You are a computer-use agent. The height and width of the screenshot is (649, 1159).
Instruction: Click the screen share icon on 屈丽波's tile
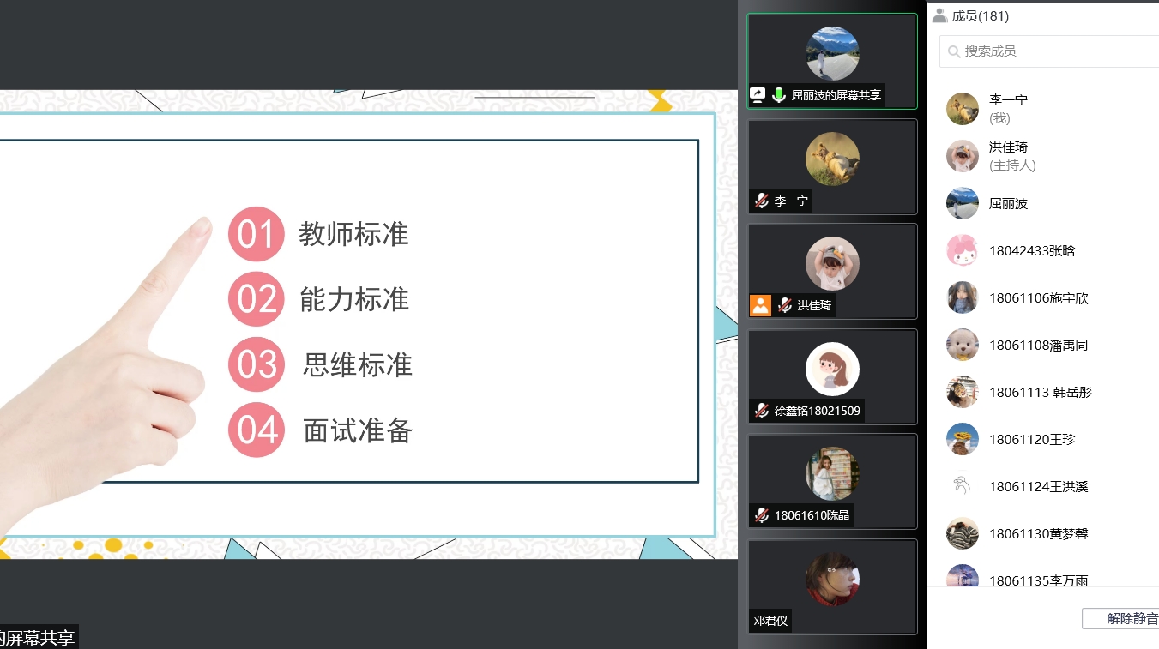pyautogui.click(x=758, y=95)
